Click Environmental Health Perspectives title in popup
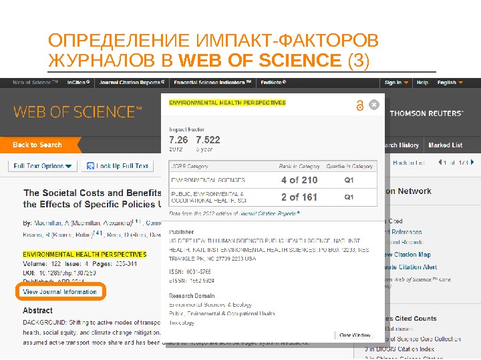481x360 pixels. (227, 103)
